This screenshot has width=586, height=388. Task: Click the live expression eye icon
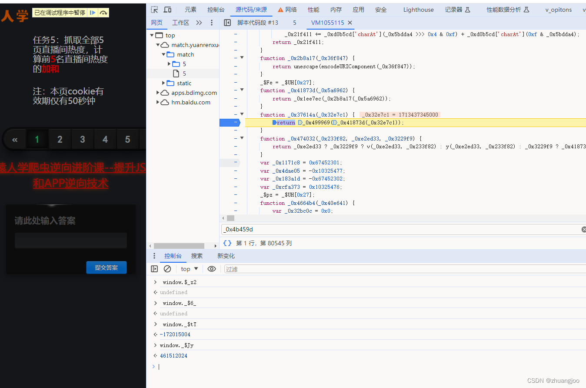[212, 269]
